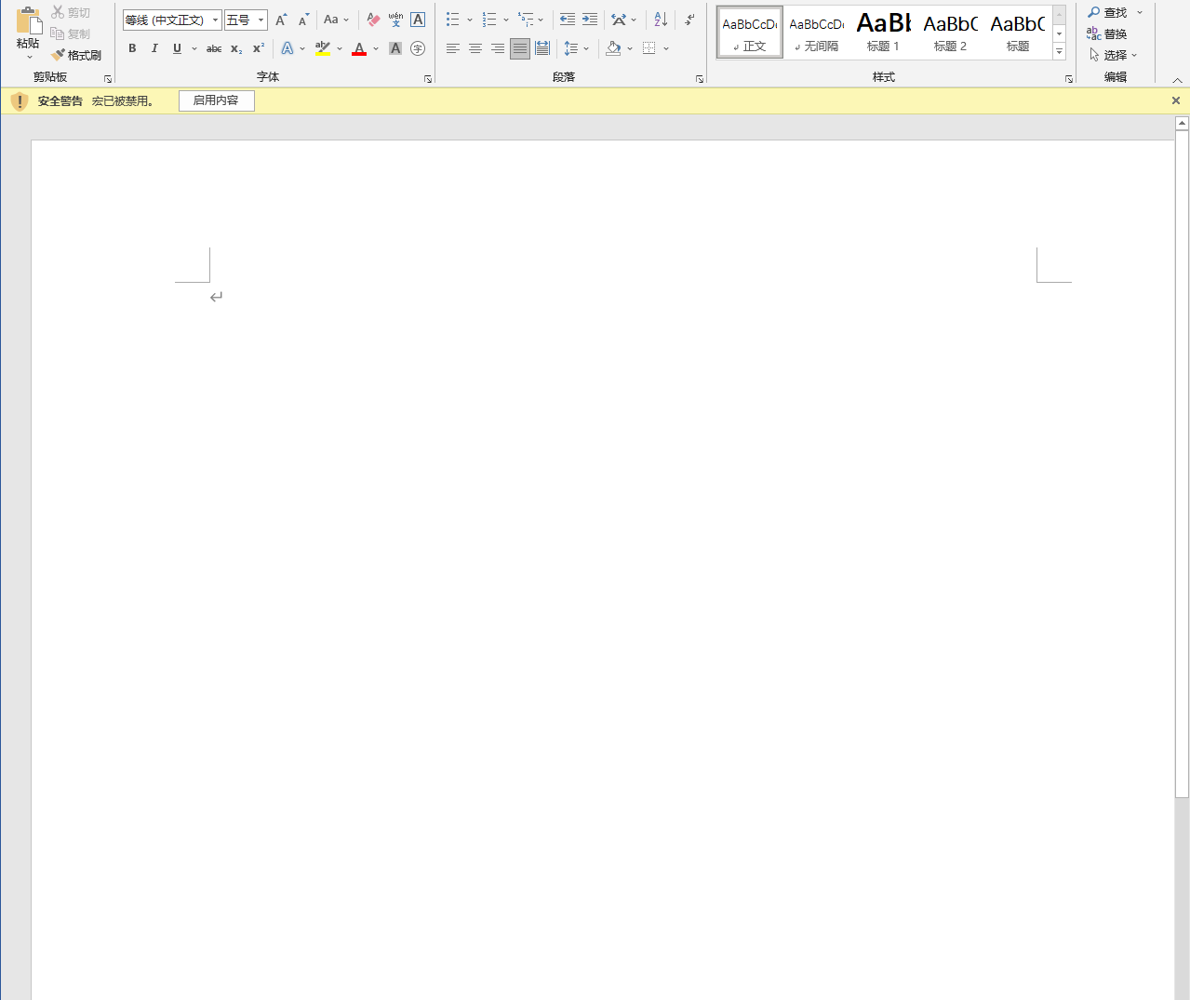The width and height of the screenshot is (1190, 1000).
Task: Apply distributed alignment
Action: point(542,48)
